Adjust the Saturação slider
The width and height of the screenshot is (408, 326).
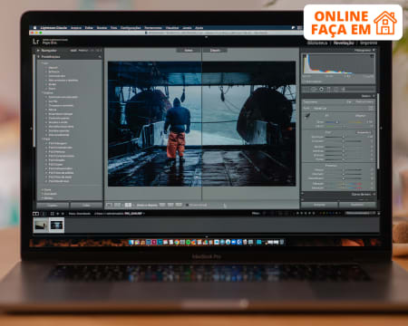click(344, 187)
